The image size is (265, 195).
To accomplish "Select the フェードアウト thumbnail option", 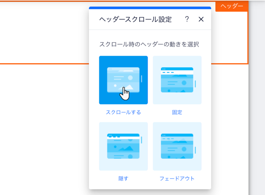I will pos(177,146).
